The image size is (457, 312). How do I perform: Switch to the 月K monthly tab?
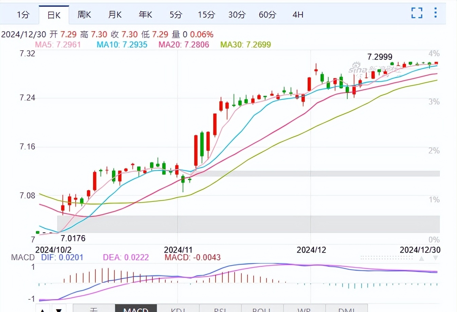tap(115, 15)
